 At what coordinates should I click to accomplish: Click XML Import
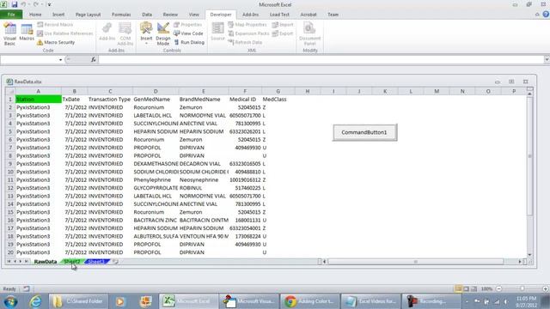tap(283, 25)
